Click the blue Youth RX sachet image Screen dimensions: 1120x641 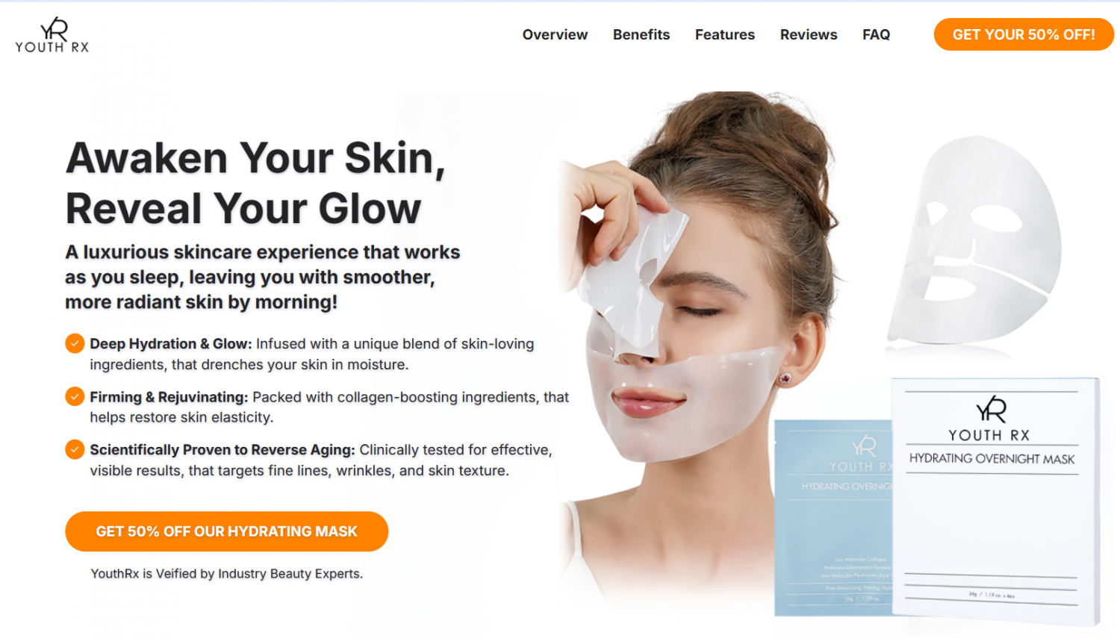[833, 518]
